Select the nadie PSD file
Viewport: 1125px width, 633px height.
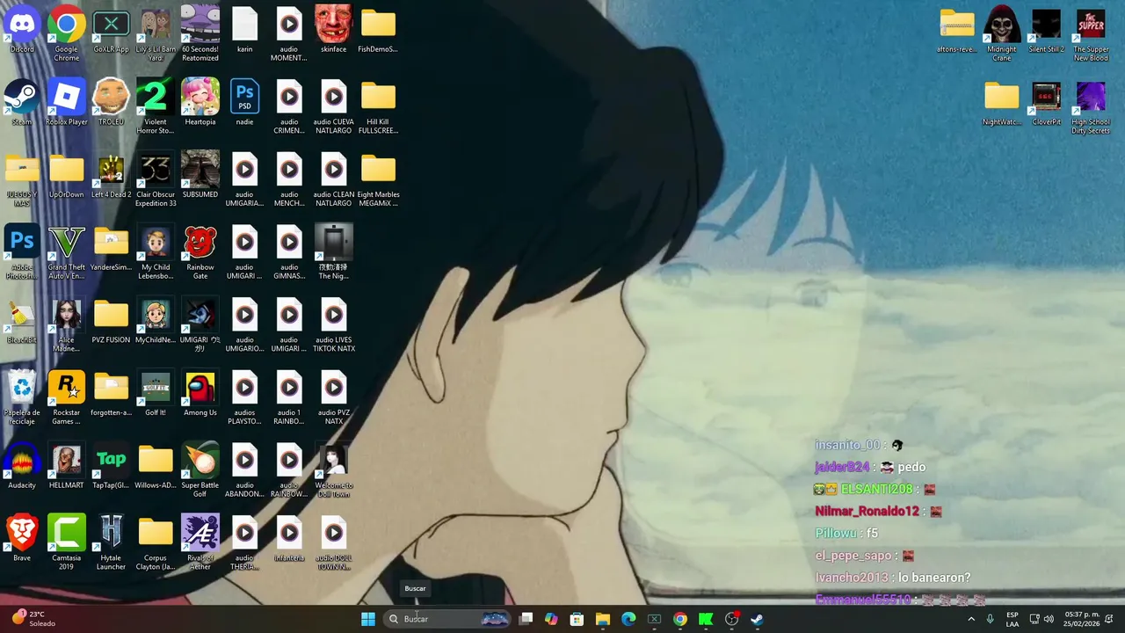point(244,102)
